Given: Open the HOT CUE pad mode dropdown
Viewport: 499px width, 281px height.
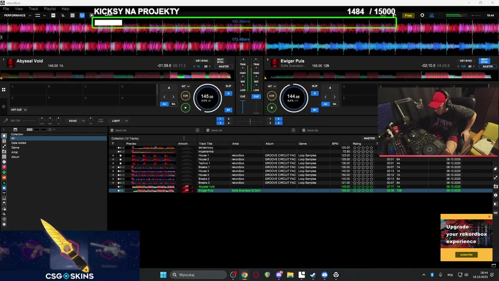Looking at the screenshot, I should click(19, 110).
